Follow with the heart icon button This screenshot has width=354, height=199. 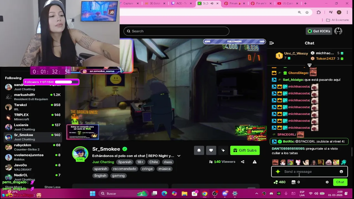tap(211, 150)
